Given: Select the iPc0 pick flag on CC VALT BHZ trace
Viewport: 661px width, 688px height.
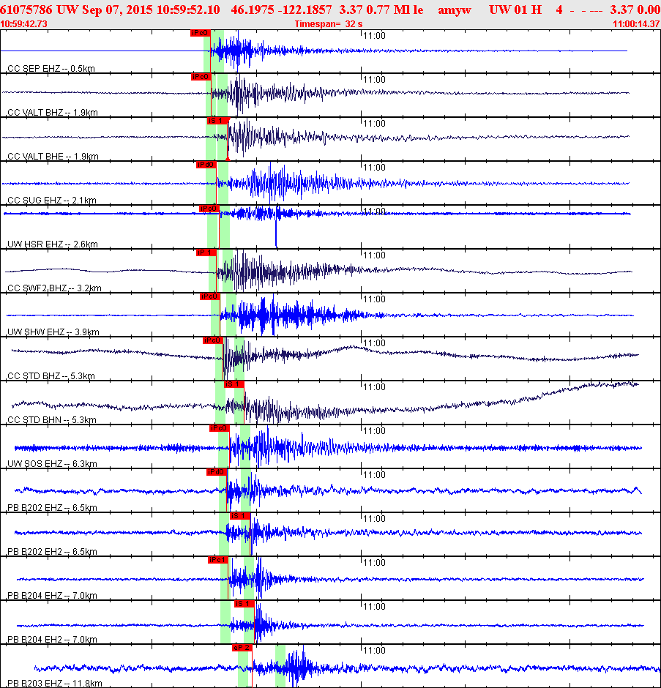Looking at the screenshot, I should click(x=201, y=77).
